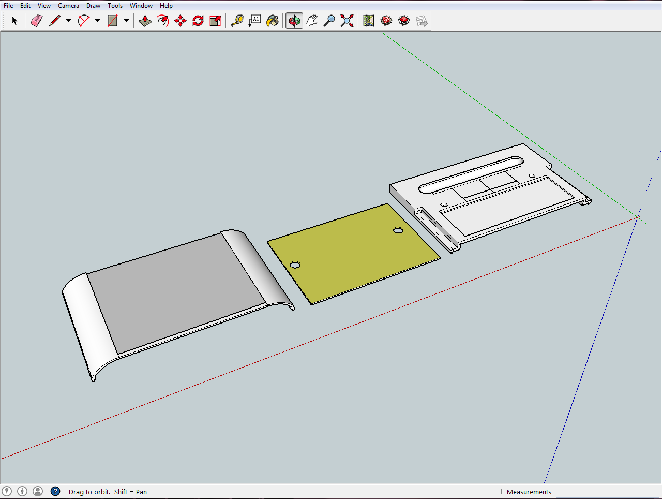Open the geo-location status icon
Image resolution: width=662 pixels, height=499 pixels.
7,491
